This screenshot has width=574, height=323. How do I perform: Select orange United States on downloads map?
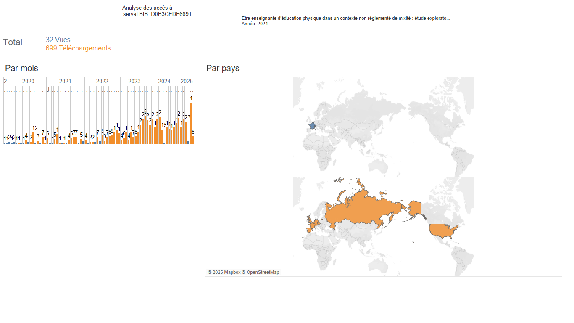[x=442, y=230]
